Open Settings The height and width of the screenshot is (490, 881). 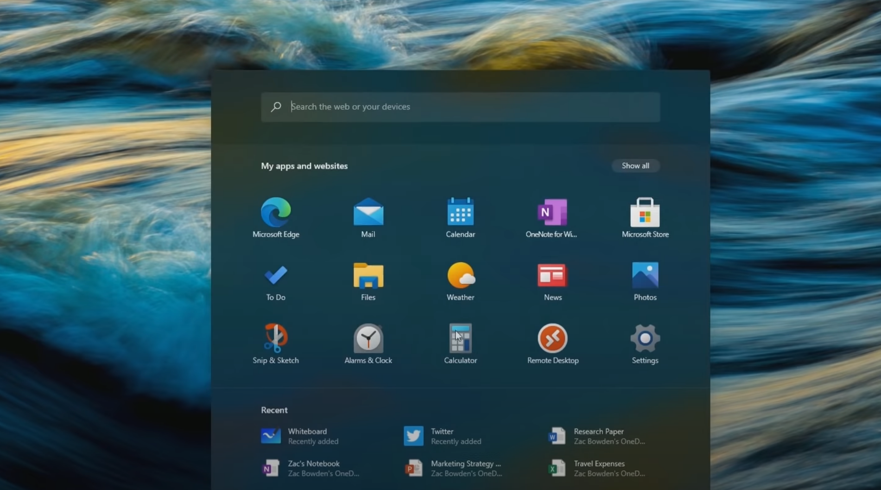[x=645, y=343]
